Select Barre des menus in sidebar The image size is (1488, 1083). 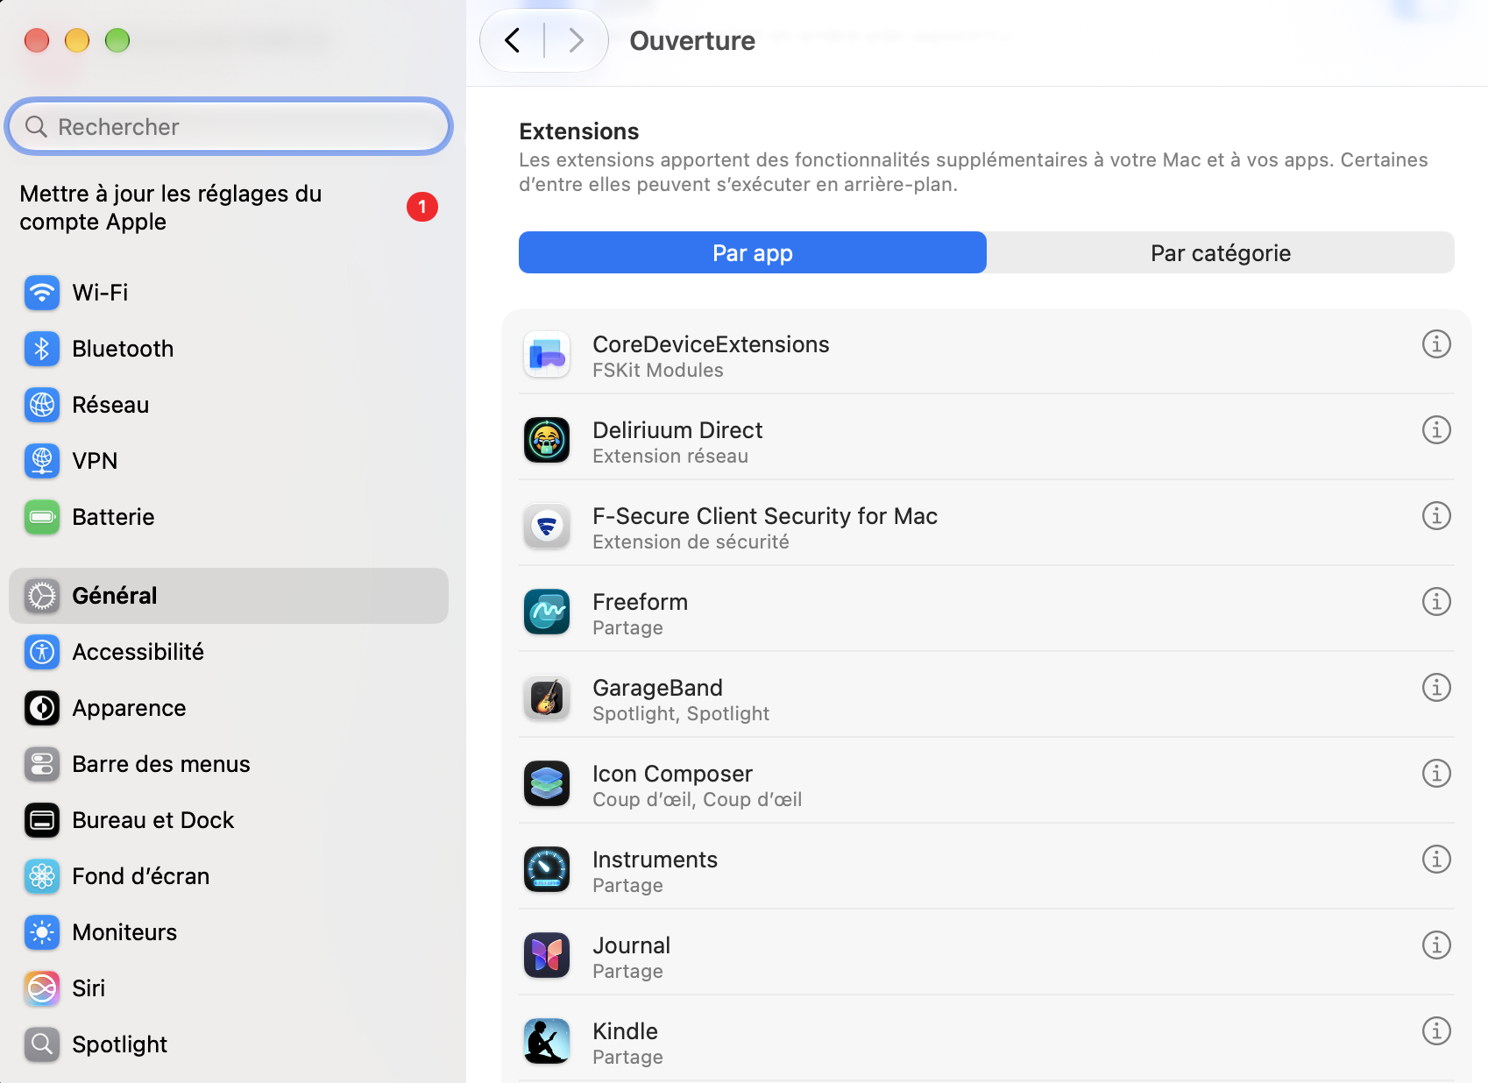click(x=228, y=764)
